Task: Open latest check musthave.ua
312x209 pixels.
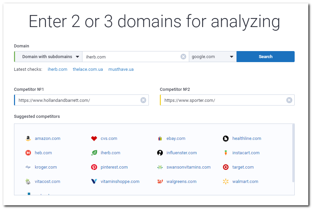Action: pos(121,69)
